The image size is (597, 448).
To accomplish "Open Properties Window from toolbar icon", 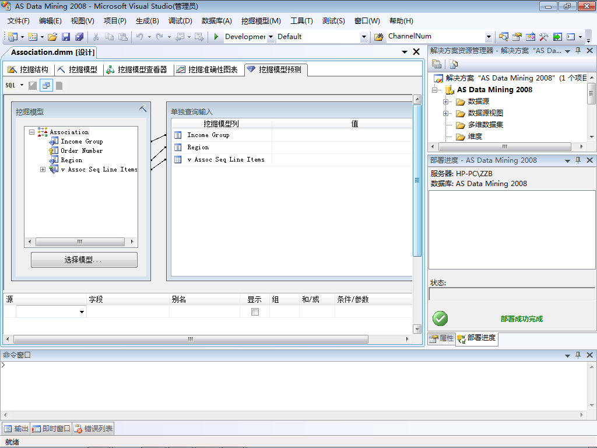I will [517, 37].
